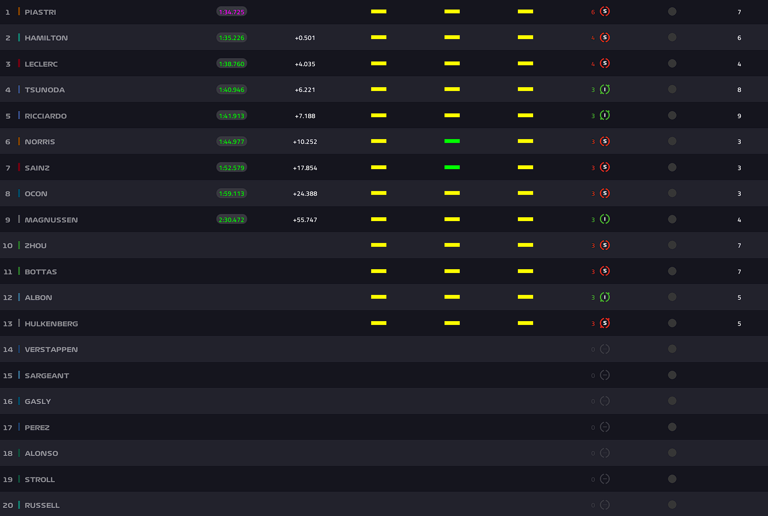
Task: Click Sargeant's empty tyre icon
Action: [605, 375]
